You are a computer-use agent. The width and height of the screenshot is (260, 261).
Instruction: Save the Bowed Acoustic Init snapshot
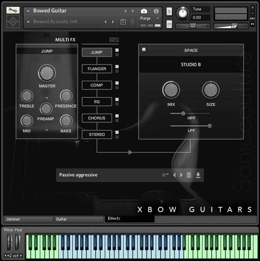(123, 22)
